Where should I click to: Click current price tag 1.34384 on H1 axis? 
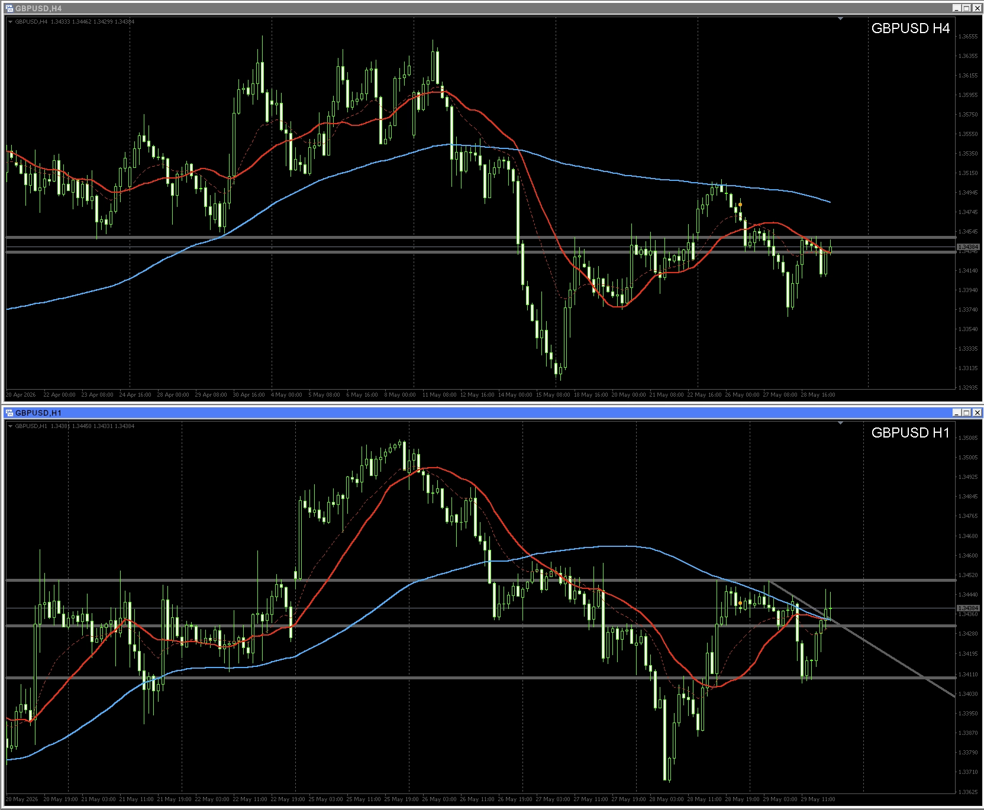968,608
